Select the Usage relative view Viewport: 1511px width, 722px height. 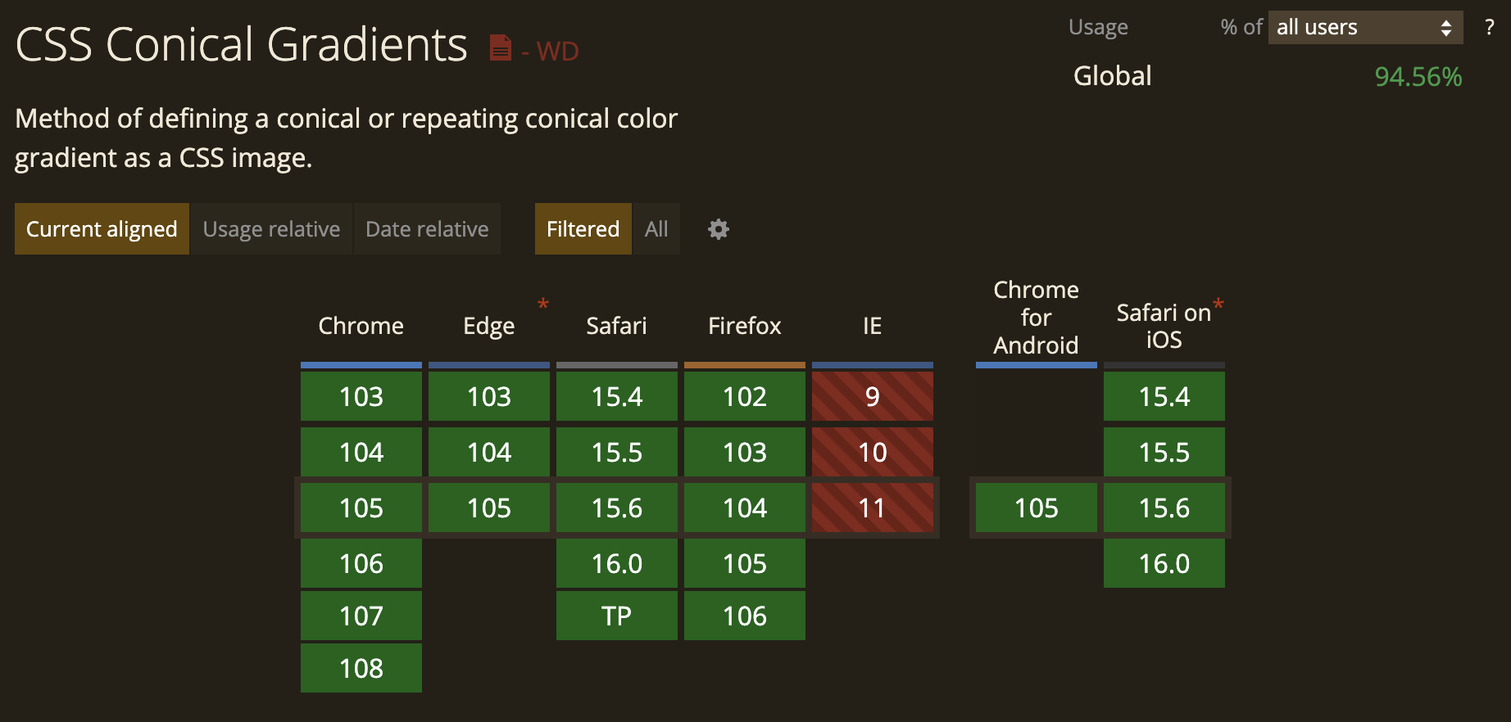[271, 229]
